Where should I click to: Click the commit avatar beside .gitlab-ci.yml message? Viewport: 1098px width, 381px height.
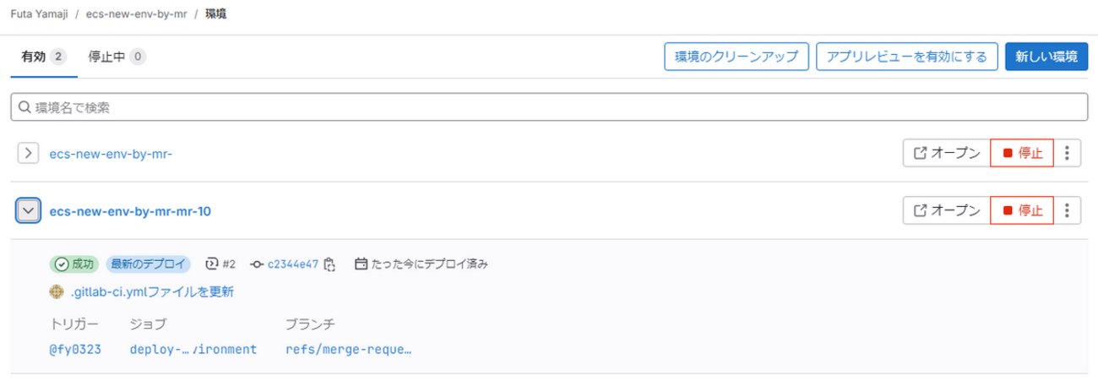57,292
